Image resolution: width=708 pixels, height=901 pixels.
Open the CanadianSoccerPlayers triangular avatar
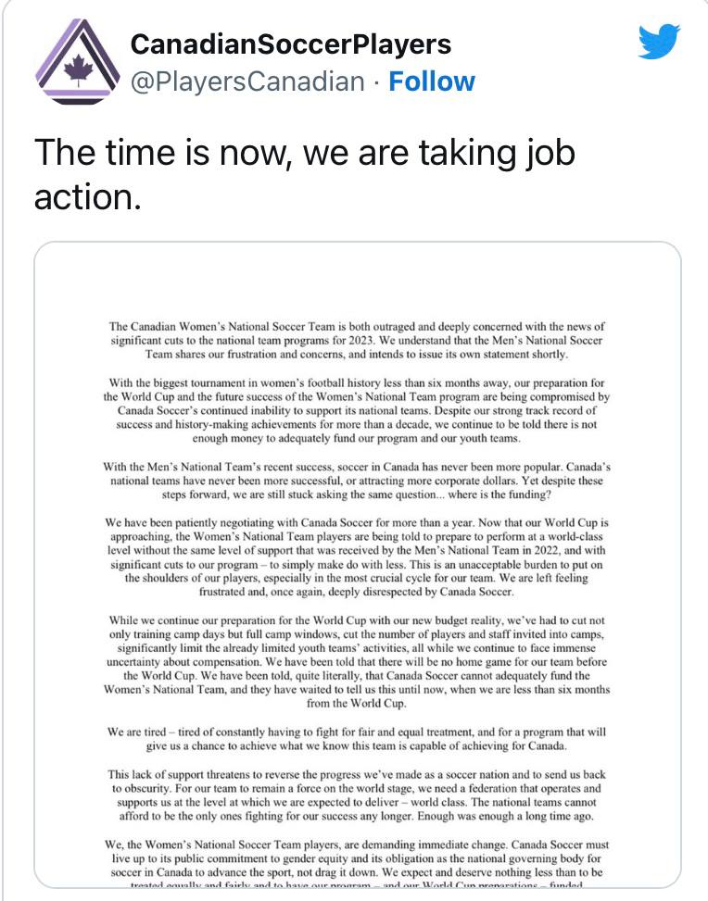(x=78, y=61)
